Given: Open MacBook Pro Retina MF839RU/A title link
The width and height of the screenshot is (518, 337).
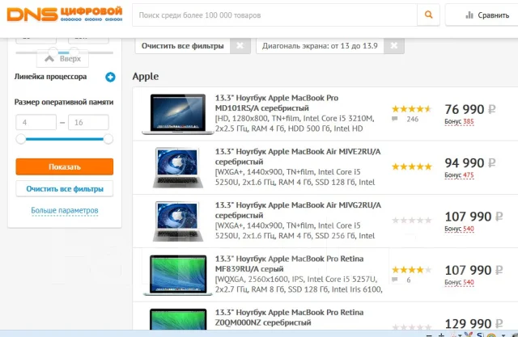Looking at the screenshot, I should (x=290, y=263).
